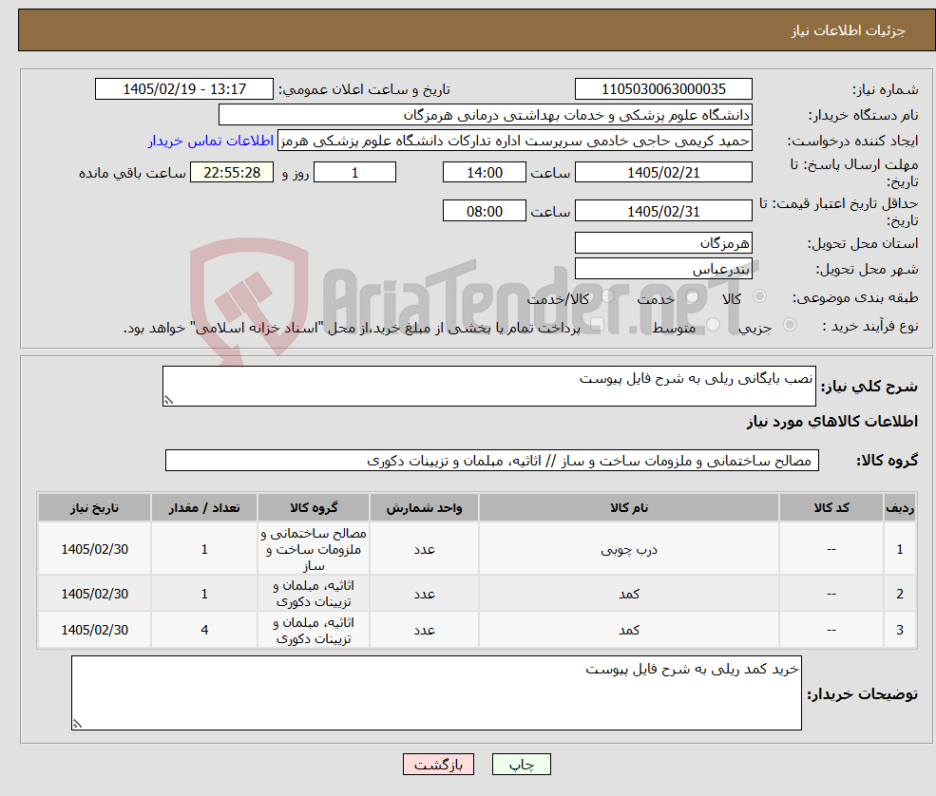Click the need number field 1105030063000035

pos(663,89)
